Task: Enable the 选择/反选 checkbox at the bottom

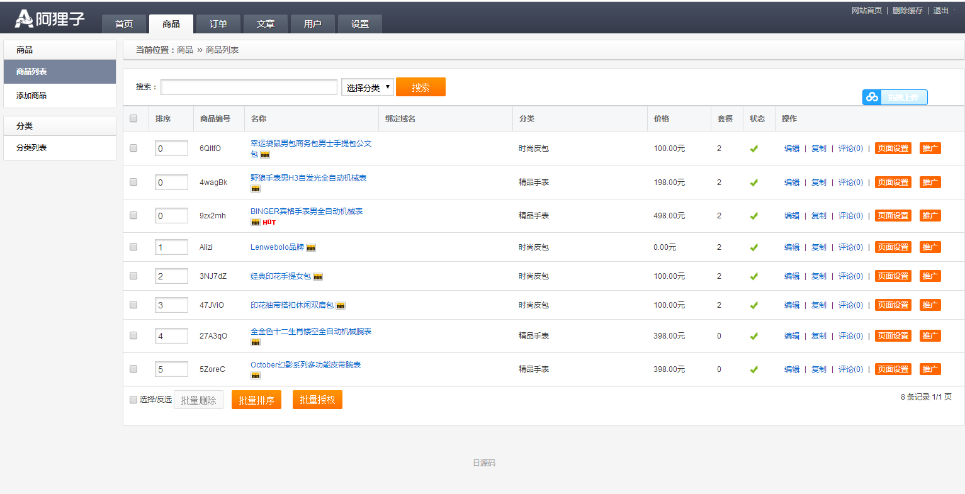Action: (133, 399)
